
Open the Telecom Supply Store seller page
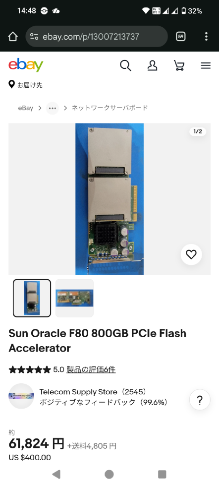click(93, 392)
